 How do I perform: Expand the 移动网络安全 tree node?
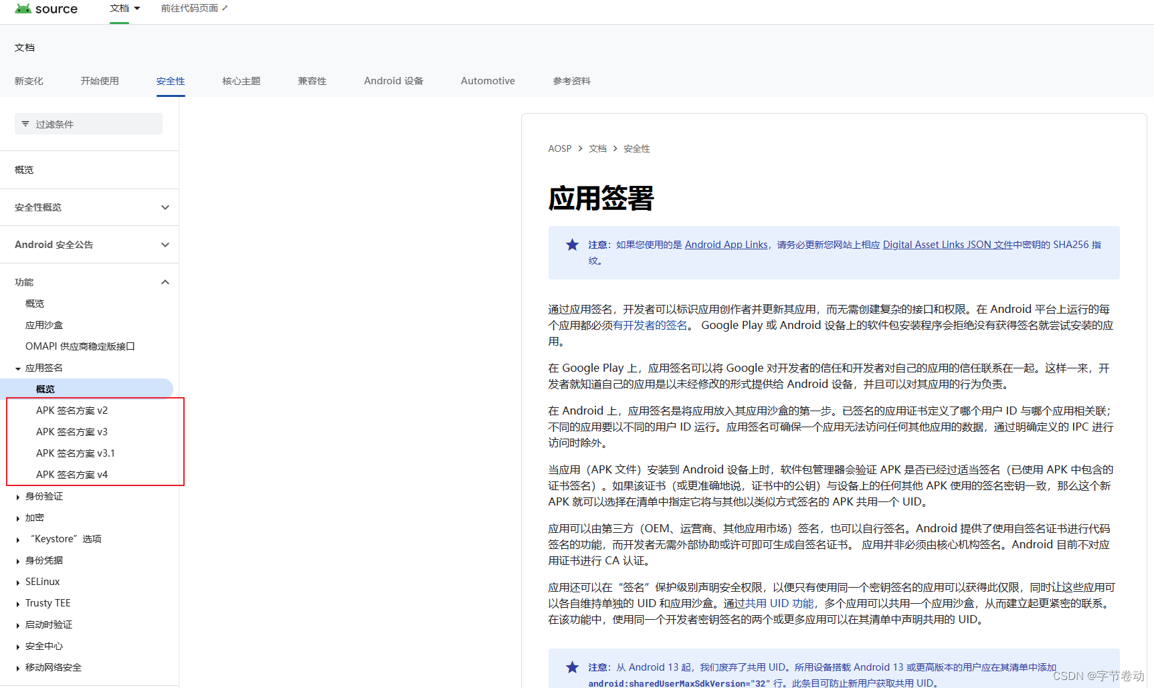18,668
